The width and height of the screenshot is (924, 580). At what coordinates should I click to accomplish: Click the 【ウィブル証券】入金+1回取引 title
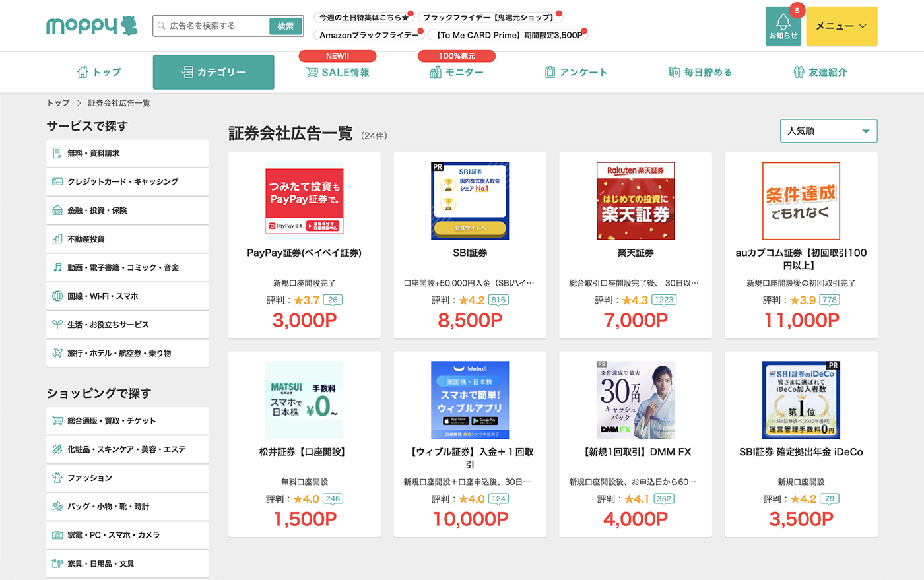click(470, 458)
